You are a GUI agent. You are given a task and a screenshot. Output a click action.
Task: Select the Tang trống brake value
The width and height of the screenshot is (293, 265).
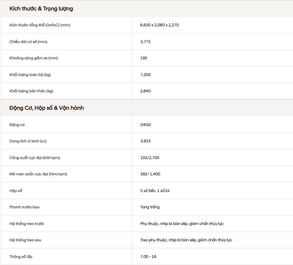pyautogui.click(x=150, y=207)
